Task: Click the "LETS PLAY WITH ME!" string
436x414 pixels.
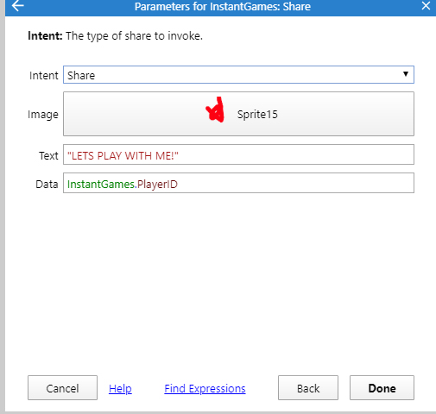Action: click(x=123, y=155)
